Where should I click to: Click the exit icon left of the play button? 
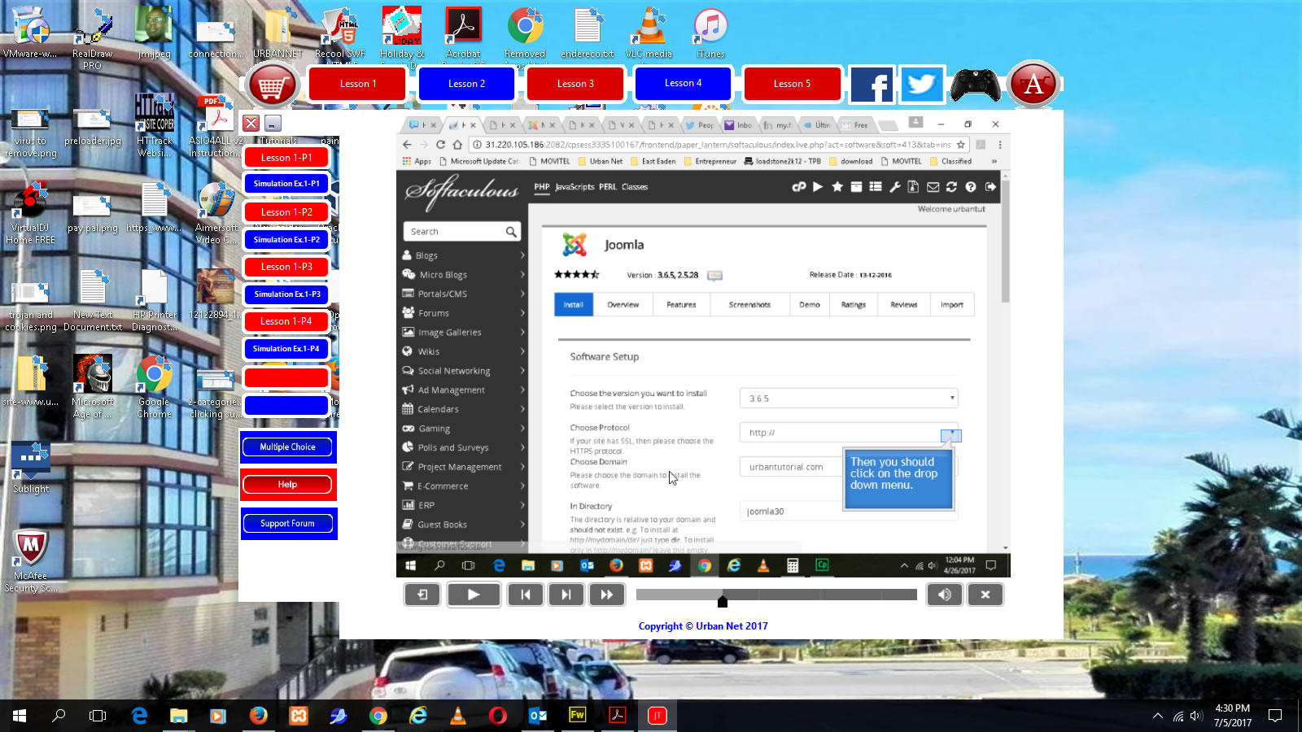pos(422,595)
